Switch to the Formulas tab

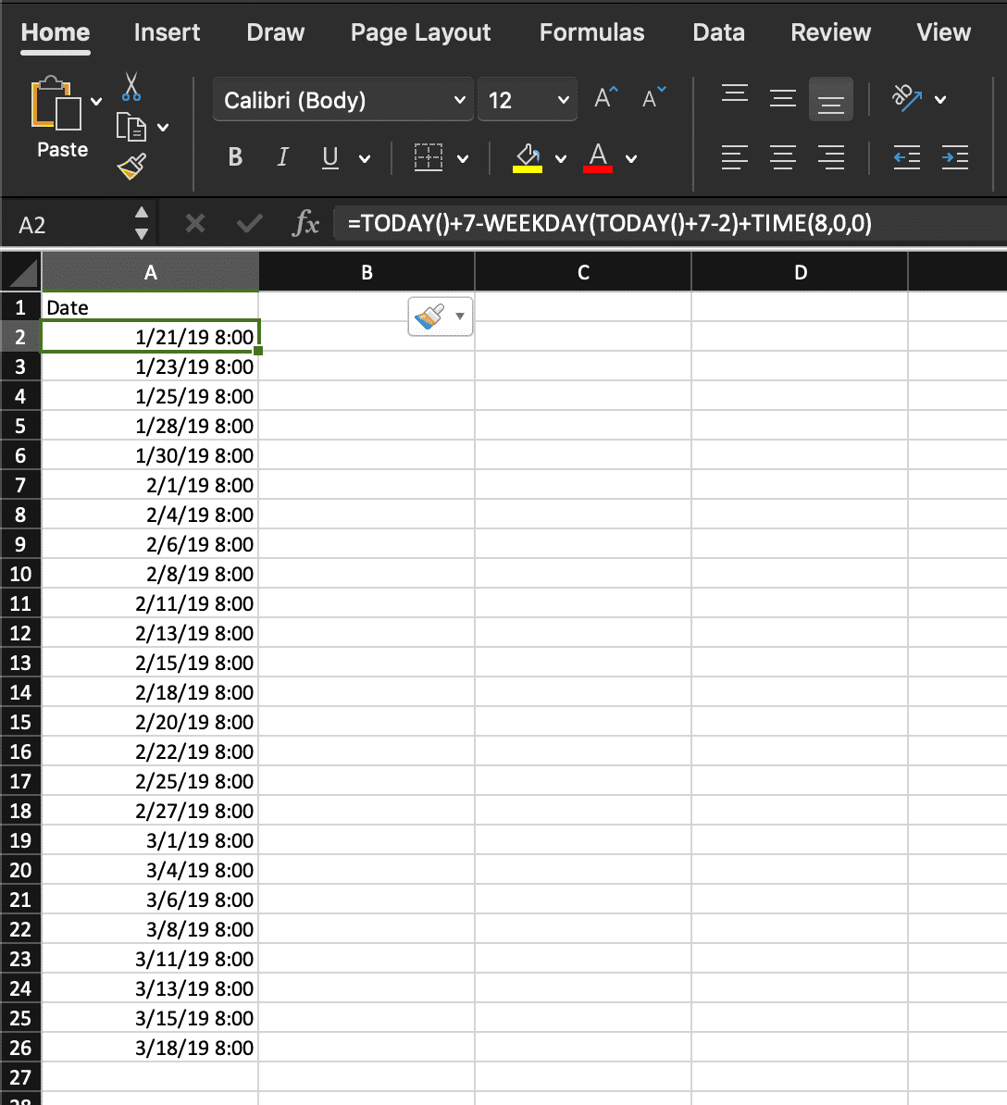[x=591, y=32]
